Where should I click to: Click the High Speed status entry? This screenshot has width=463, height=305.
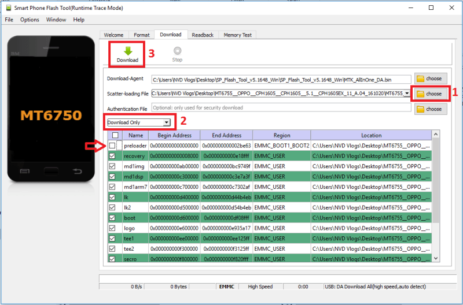coord(260,287)
